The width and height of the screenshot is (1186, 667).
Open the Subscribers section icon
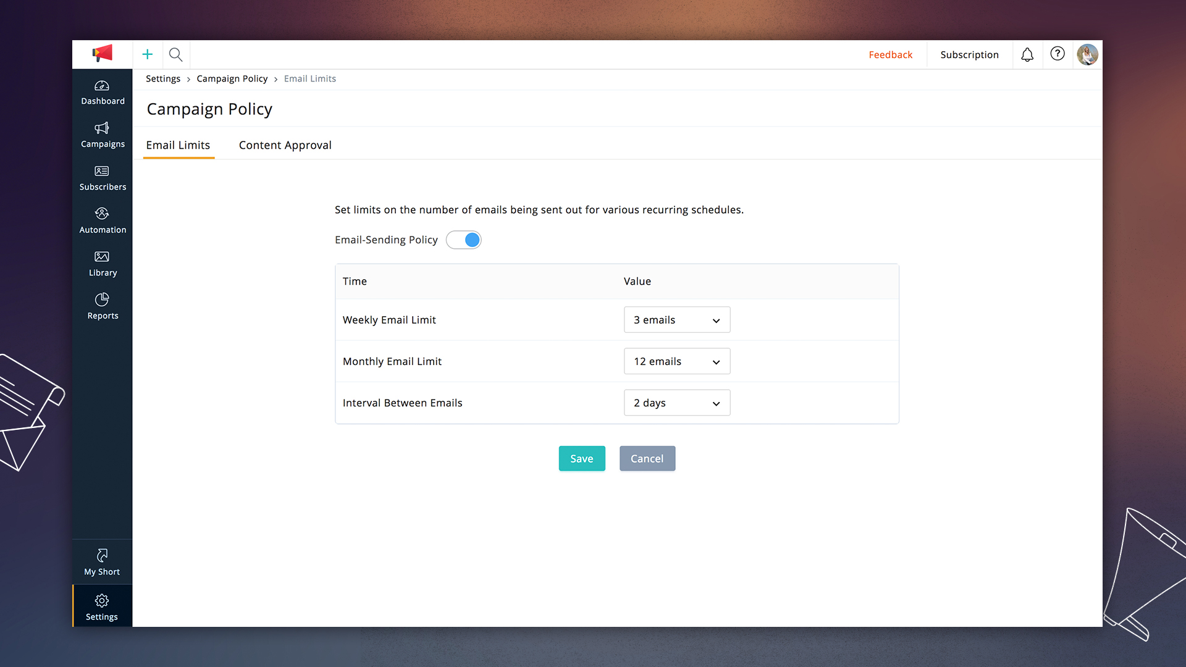[x=102, y=171]
